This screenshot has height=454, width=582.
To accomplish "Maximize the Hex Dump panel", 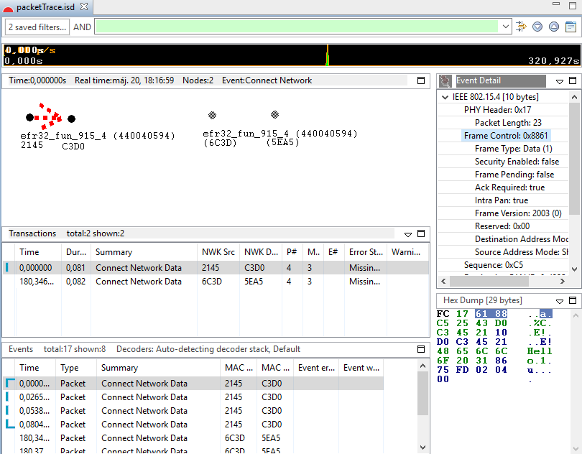I will tap(573, 301).
